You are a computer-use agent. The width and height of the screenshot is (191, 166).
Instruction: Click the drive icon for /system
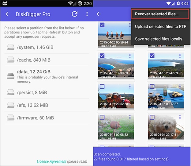11,47
